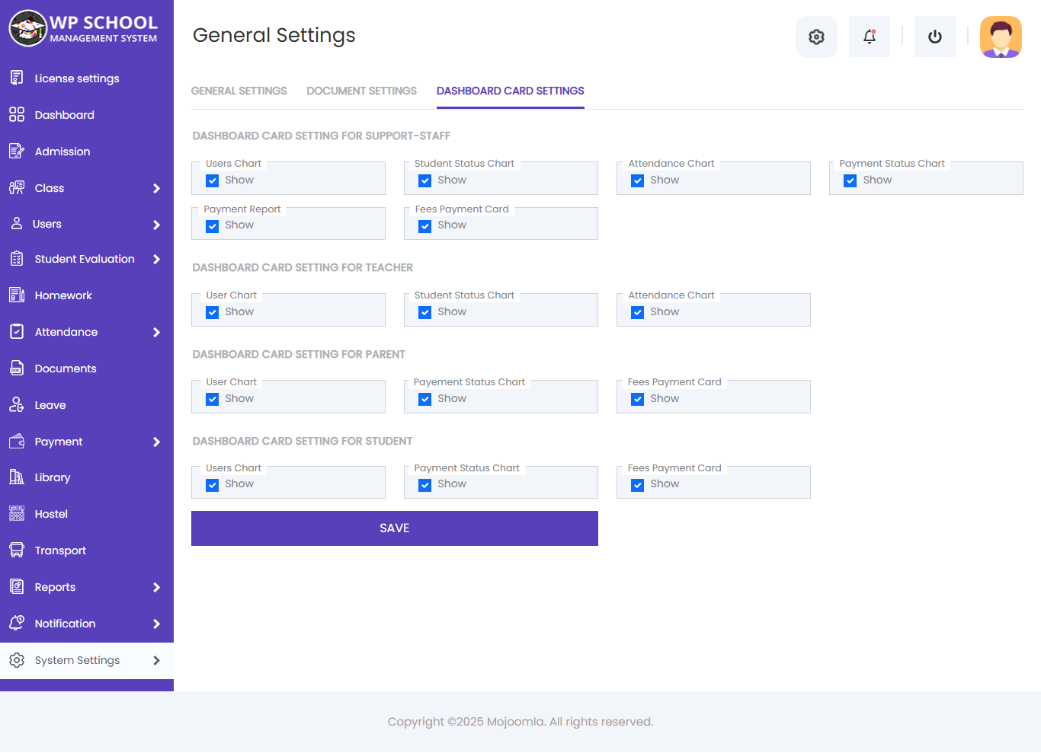Toggle student Fees Payment Card checkbox
This screenshot has width=1041, height=753.
click(638, 485)
